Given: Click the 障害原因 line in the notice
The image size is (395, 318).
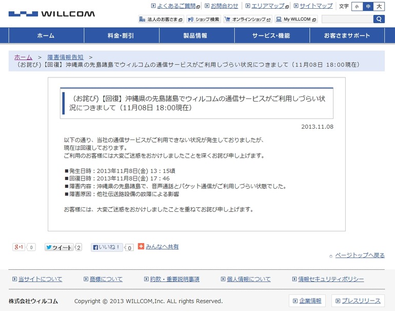Looking at the screenshot, I should (122, 194).
